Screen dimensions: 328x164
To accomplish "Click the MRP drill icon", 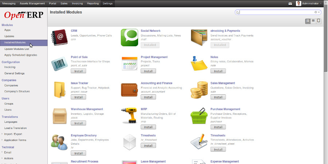I will pyautogui.click(x=129, y=116).
